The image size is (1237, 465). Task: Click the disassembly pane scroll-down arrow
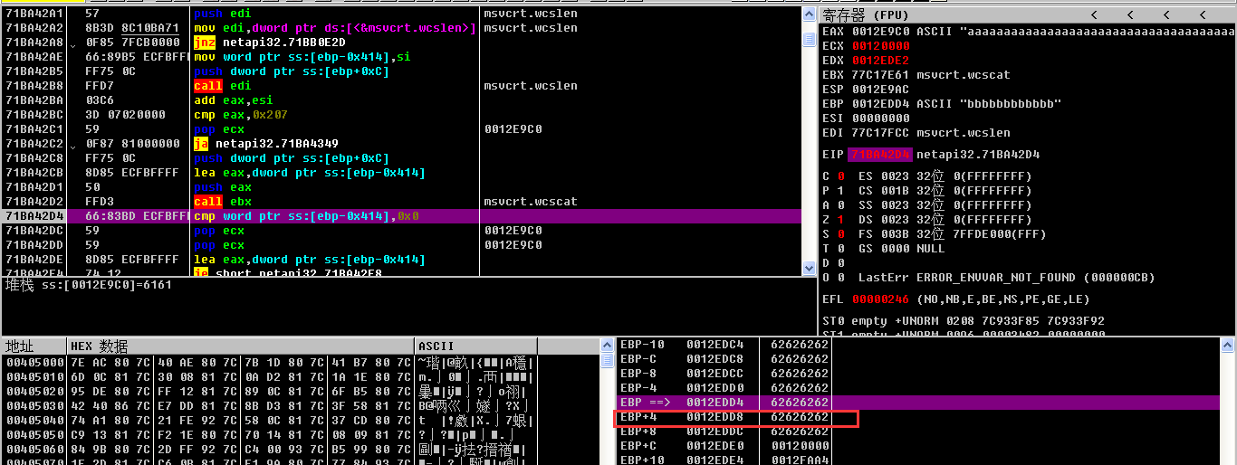pos(809,268)
